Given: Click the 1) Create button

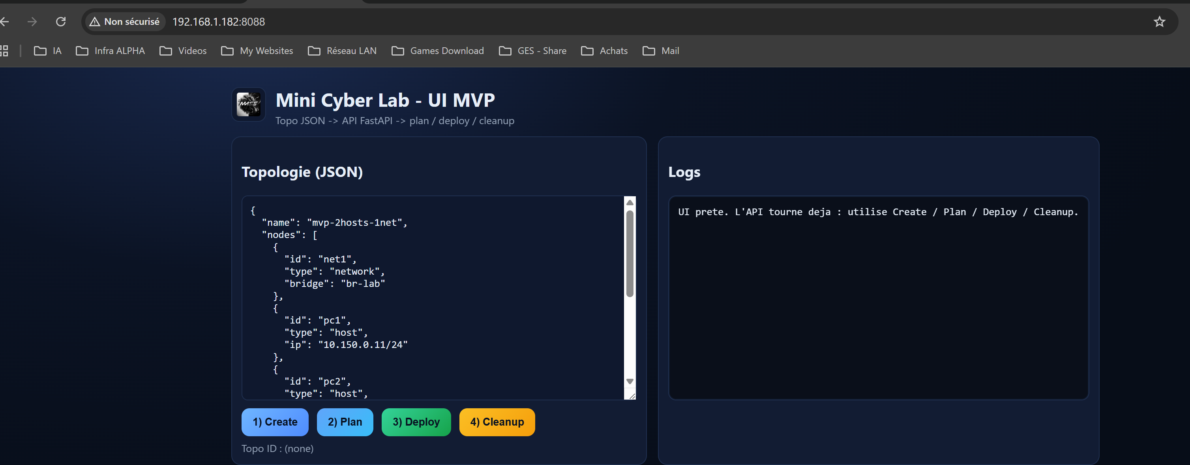Looking at the screenshot, I should pyautogui.click(x=275, y=422).
